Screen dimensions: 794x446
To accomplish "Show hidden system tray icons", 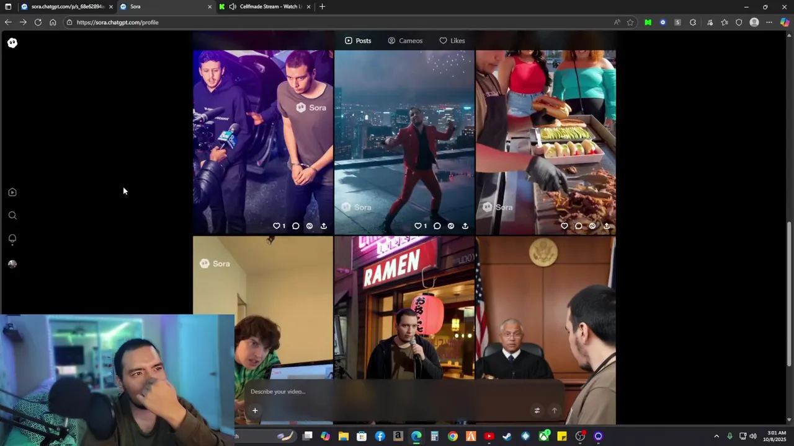I will (x=716, y=437).
